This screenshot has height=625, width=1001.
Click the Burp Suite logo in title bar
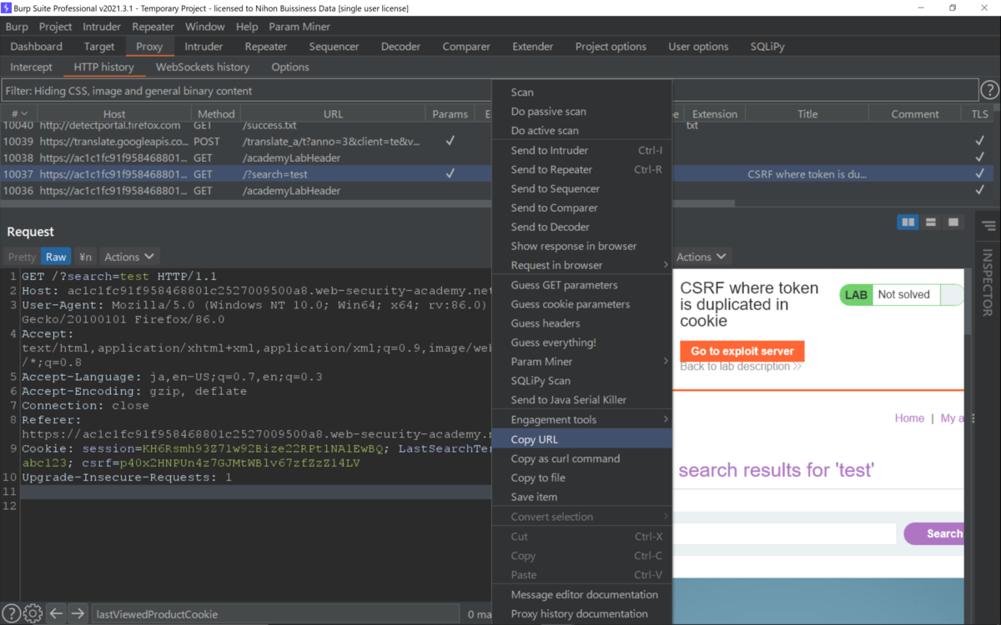coord(8,7)
